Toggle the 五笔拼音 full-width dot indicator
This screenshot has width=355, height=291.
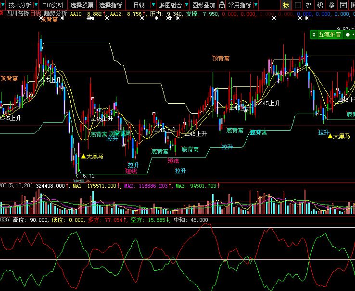(x=347, y=35)
